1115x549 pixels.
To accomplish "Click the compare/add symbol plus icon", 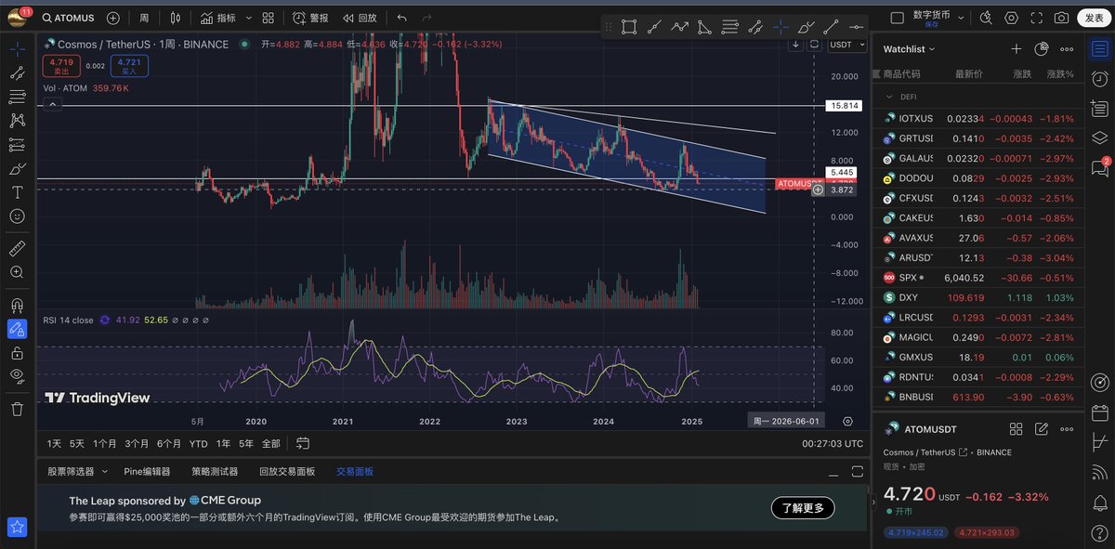I will pyautogui.click(x=112, y=18).
